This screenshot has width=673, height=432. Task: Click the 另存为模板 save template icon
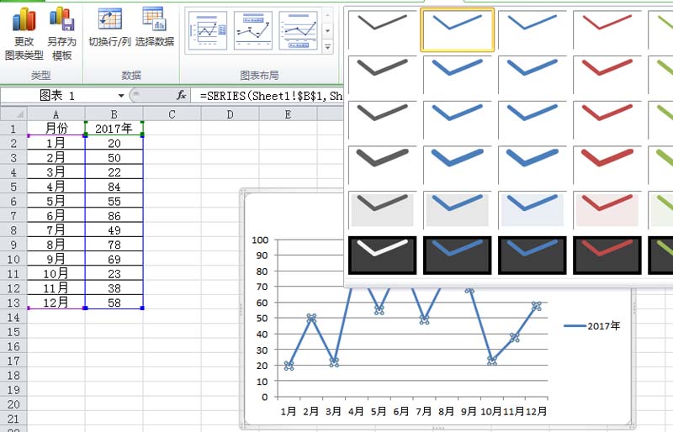coord(61,20)
